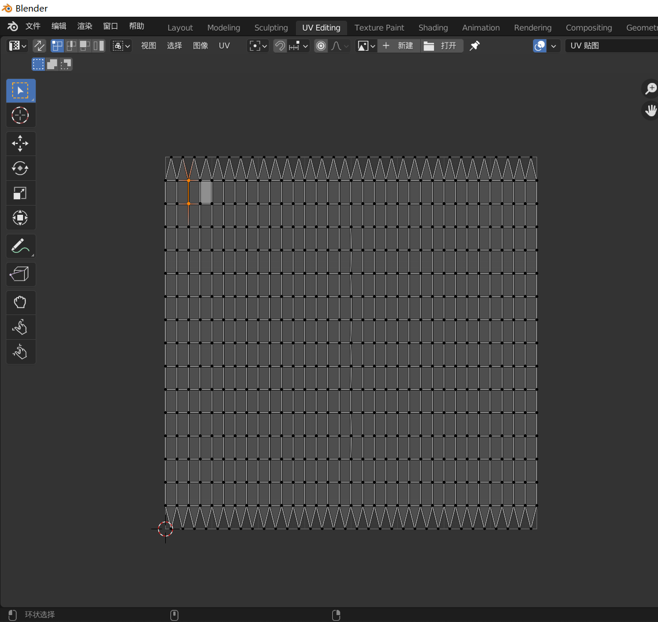
Task: Click the 打开 open image button
Action: 442,45
